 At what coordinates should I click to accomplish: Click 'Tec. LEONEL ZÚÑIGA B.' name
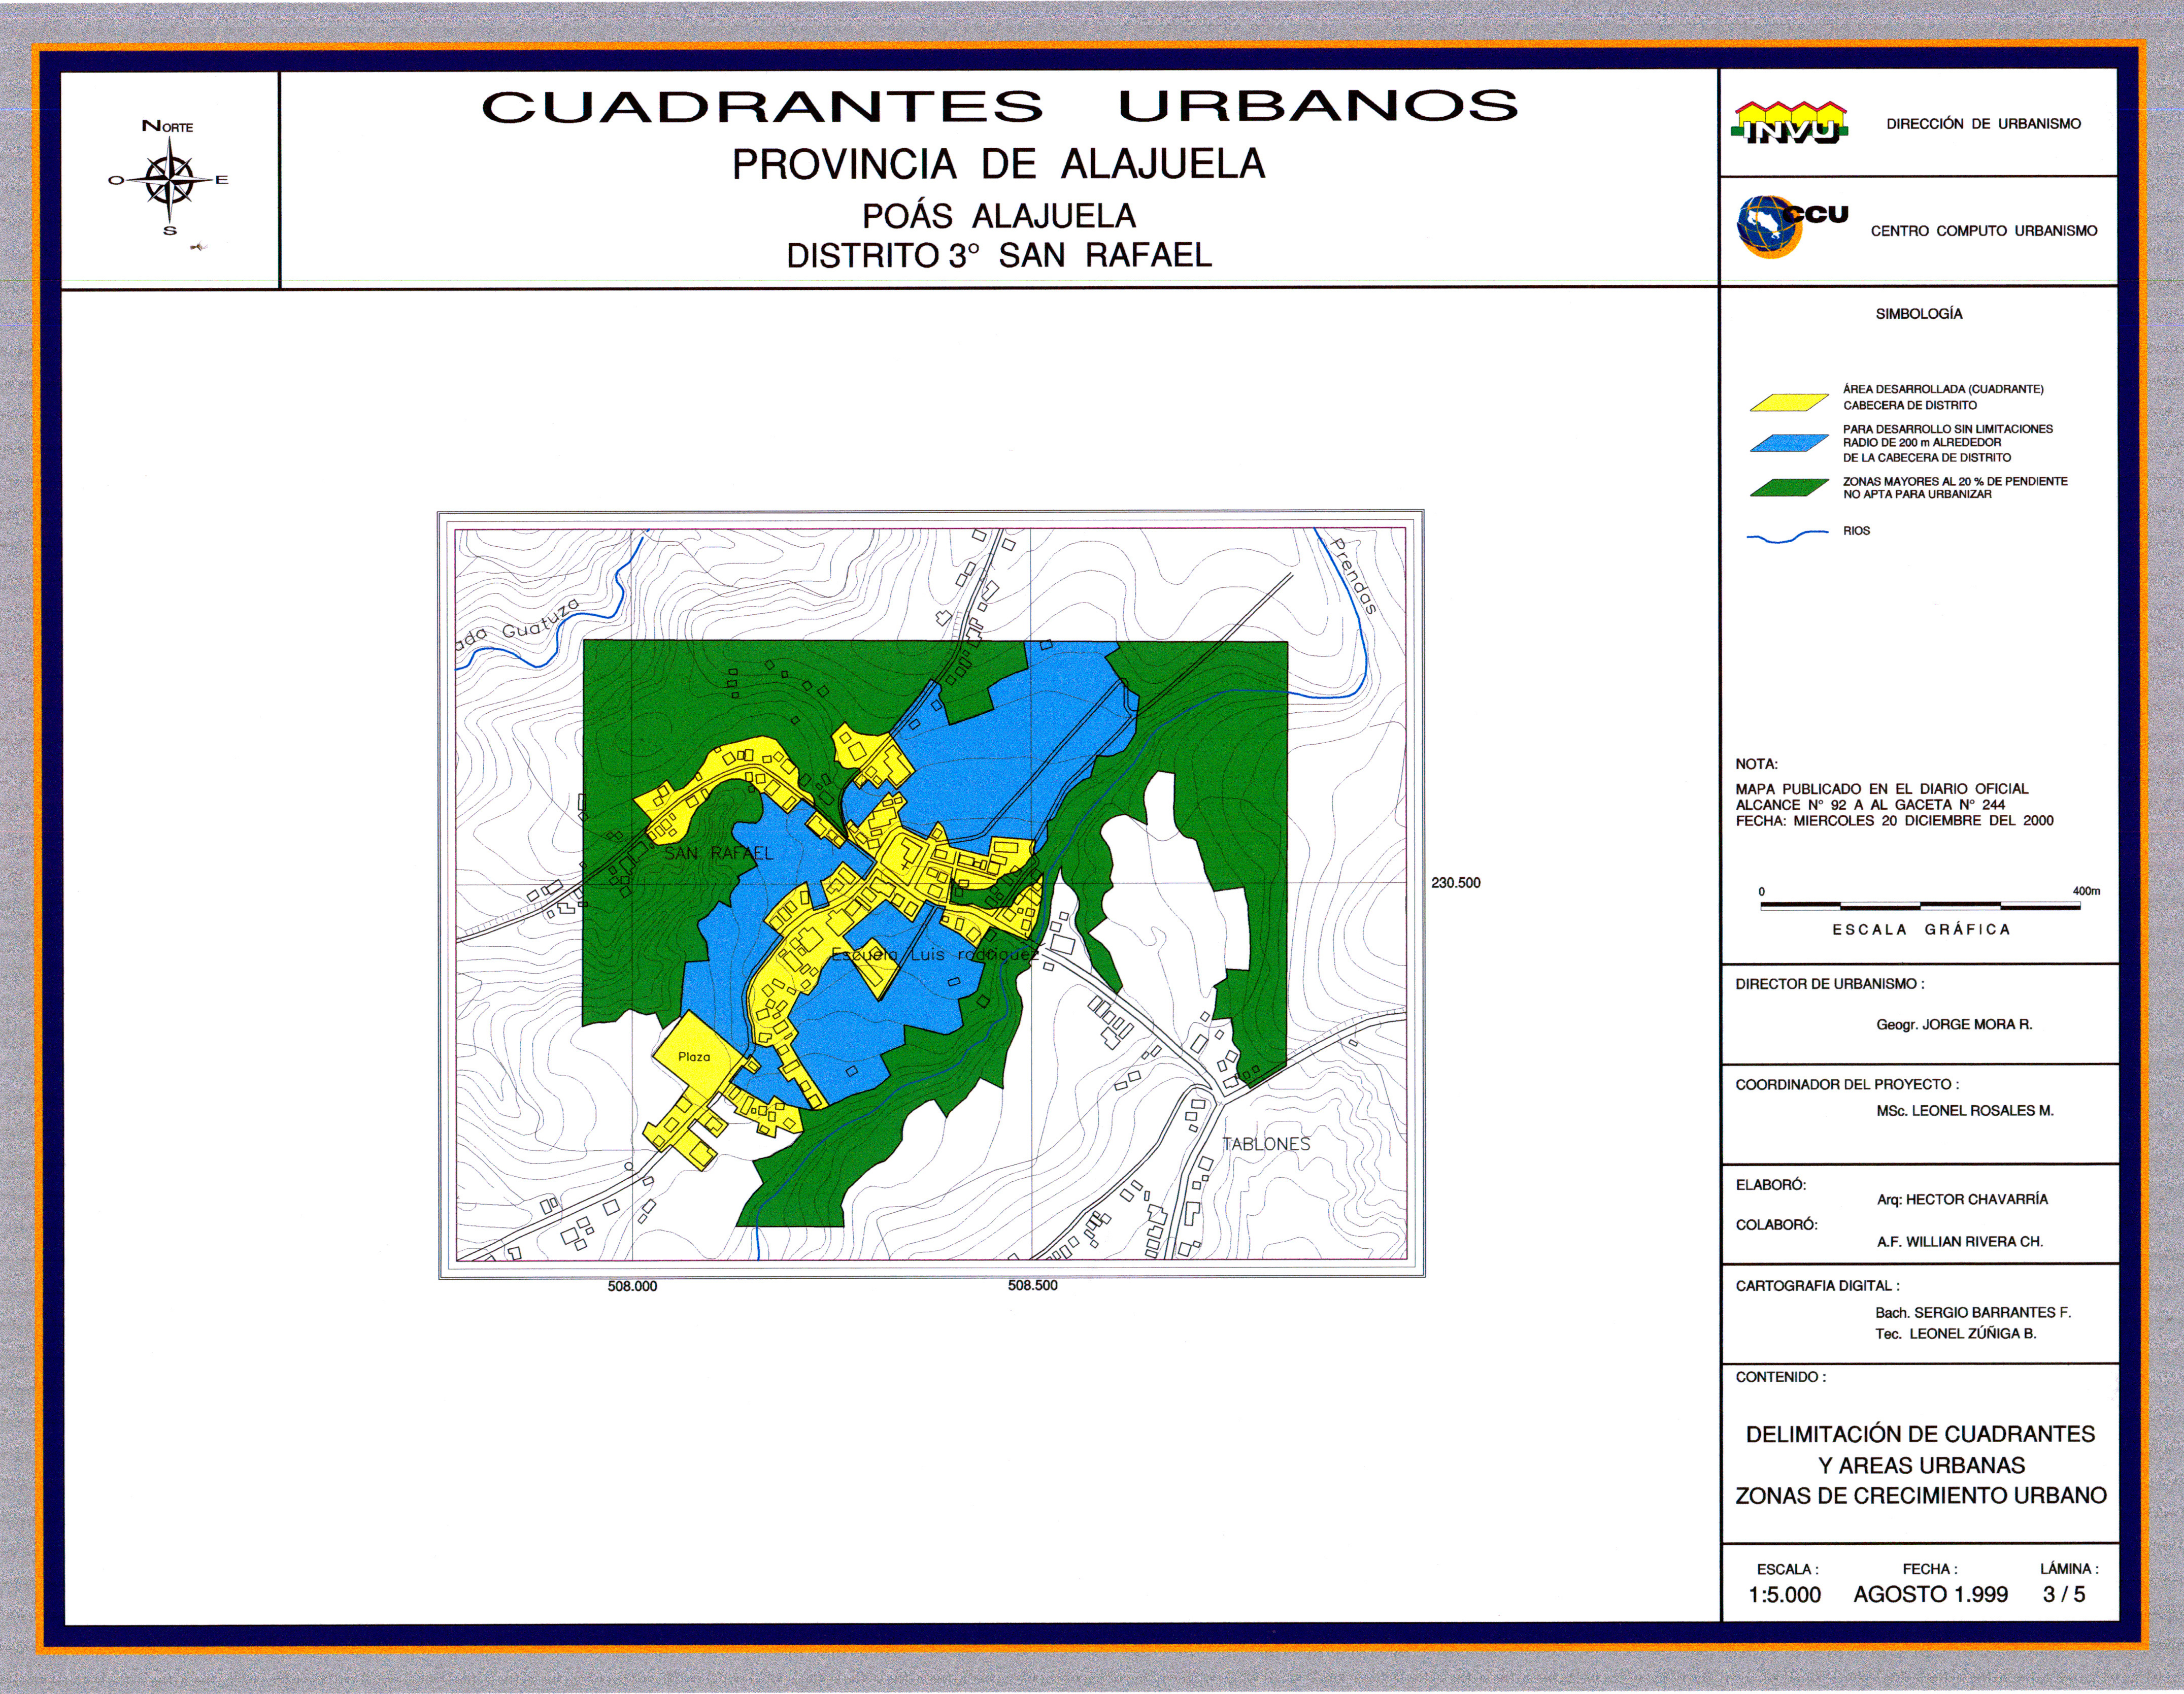click(1956, 1334)
